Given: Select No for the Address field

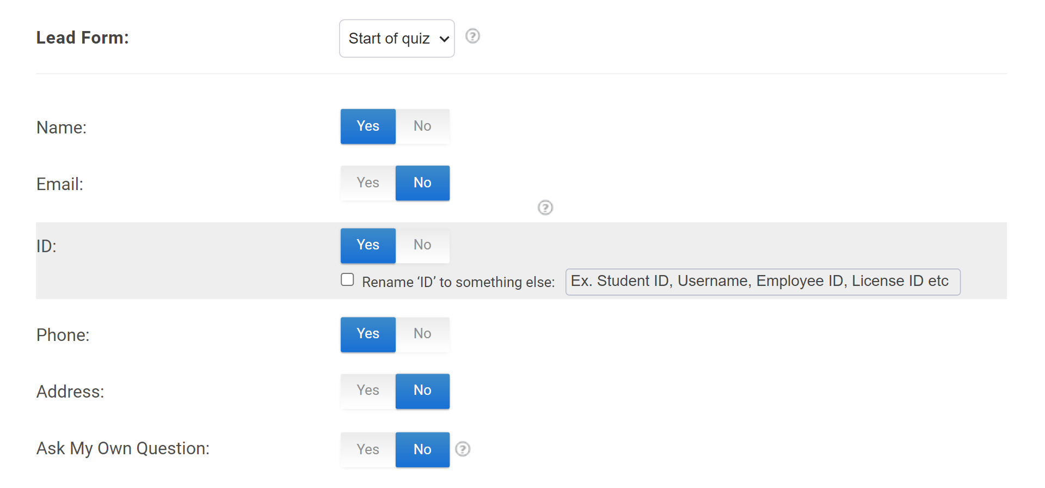Looking at the screenshot, I should (x=422, y=391).
